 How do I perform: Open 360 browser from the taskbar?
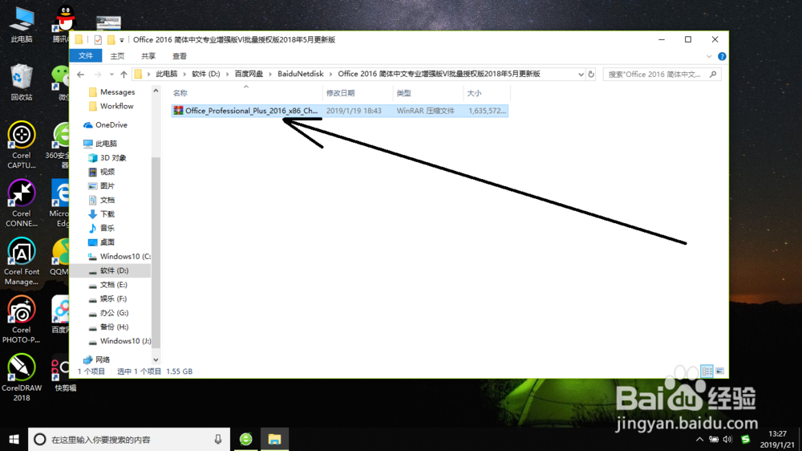coord(246,439)
